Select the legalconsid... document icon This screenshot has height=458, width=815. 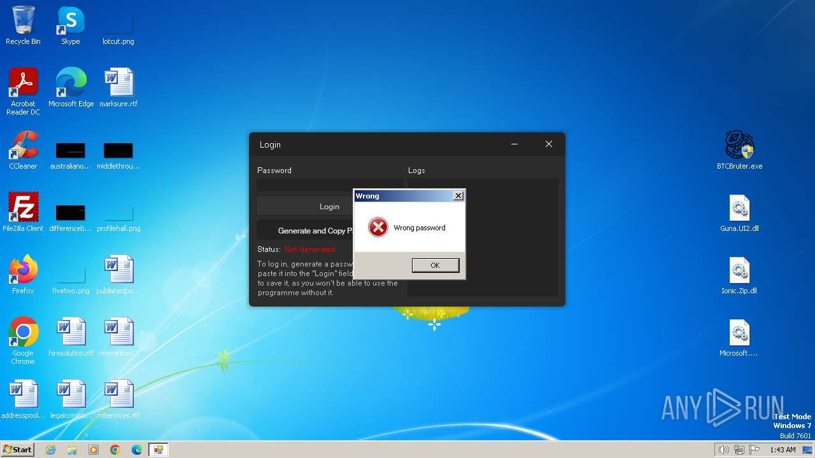[x=71, y=399]
